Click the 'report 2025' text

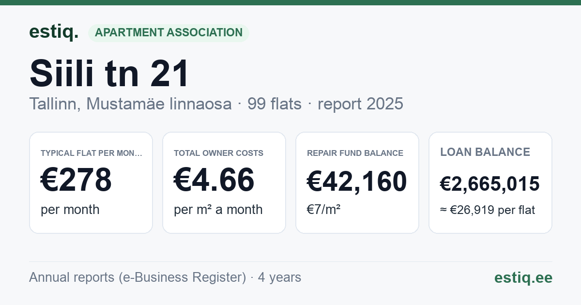click(360, 104)
